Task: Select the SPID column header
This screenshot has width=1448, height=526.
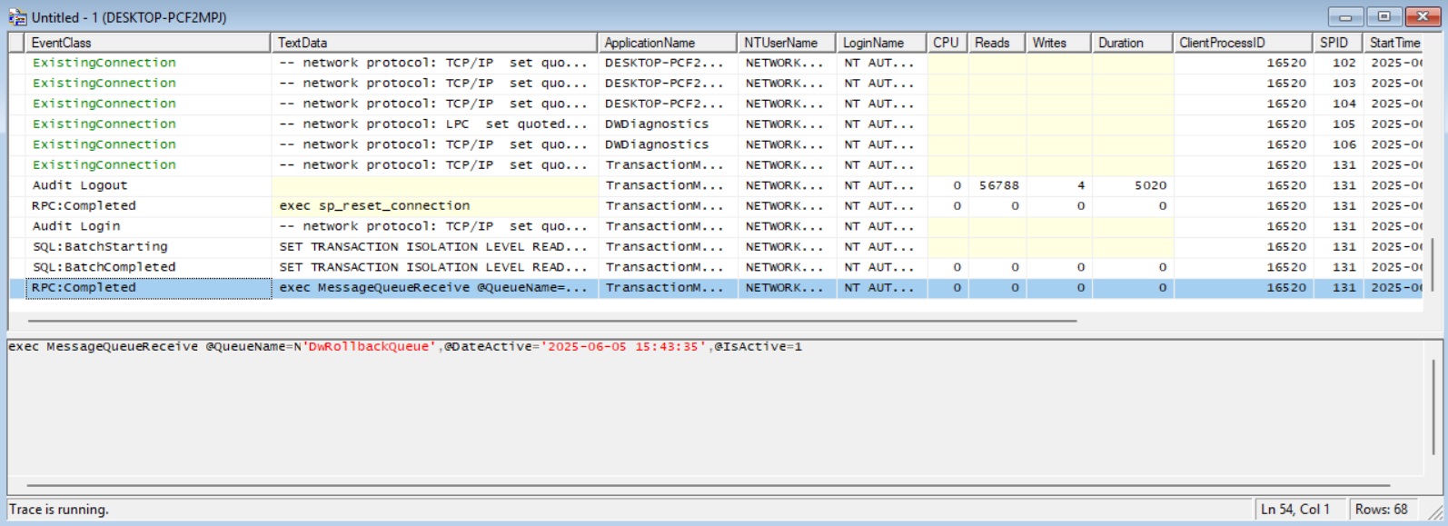Action: point(1336,43)
